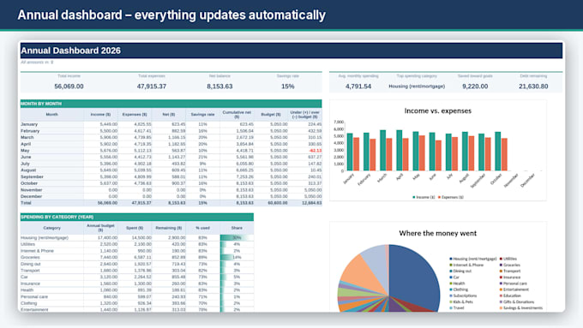Click the Savings & Investments pie legend entry
This screenshot has width=583, height=328.
pyautogui.click(x=521, y=308)
